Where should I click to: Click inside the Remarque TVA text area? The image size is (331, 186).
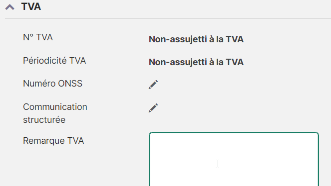point(234,159)
